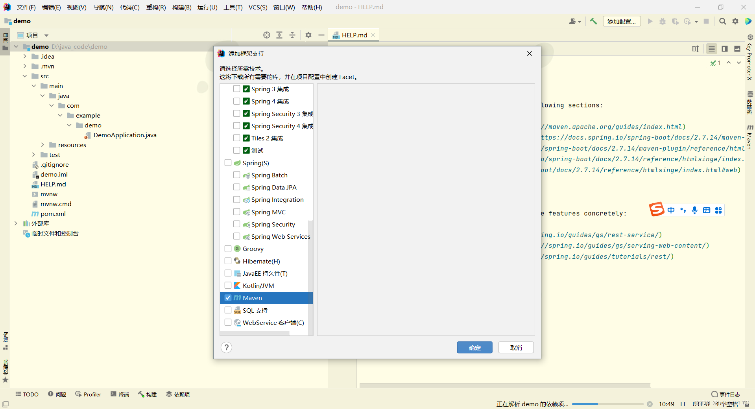The width and height of the screenshot is (755, 409).
Task: Click the user account icon in toolbar
Action: coord(575,21)
